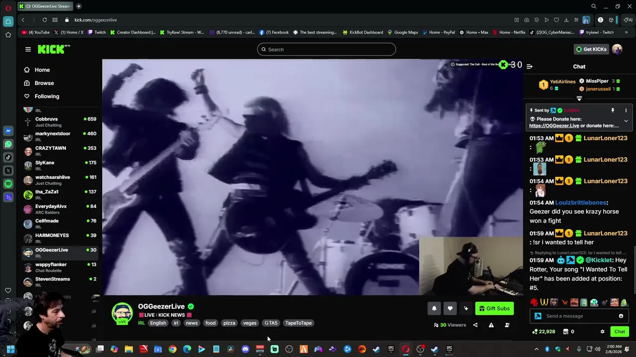Viewport: 636px width, 357px height.
Task: Open Discord from the taskbar
Action: [x=245, y=349]
